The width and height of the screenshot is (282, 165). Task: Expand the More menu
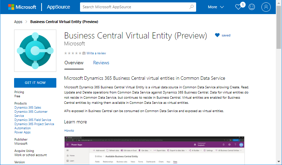click(x=216, y=7)
